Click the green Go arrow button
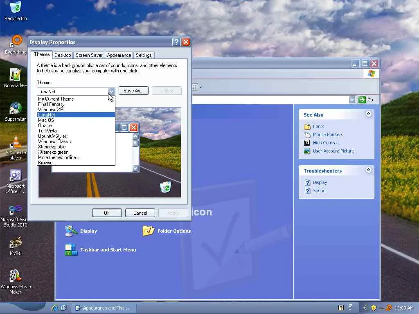The image size is (419, 314). click(x=362, y=100)
